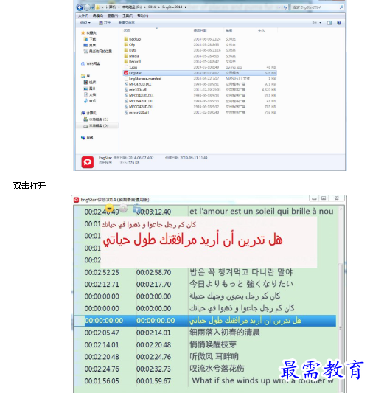This screenshot has width=370, height=393.
Task: Select the 库 library node
Action: [85, 76]
